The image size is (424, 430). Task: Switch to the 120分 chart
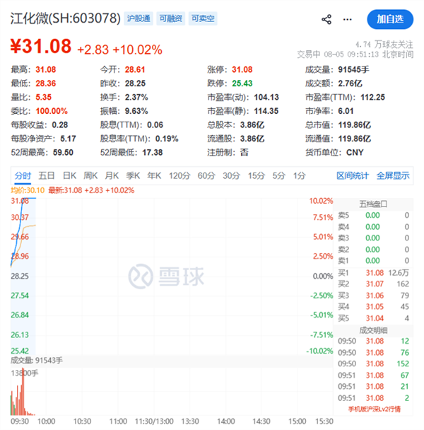[x=179, y=175]
